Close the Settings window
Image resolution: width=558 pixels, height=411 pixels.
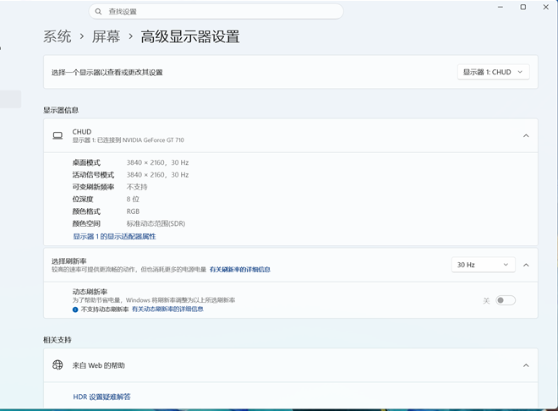tap(546, 7)
